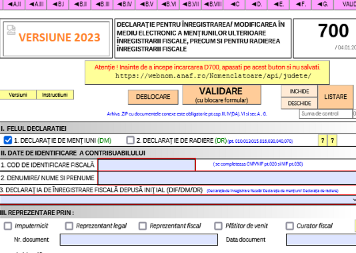Open the DIF/DM/DR declaration dropdown
This screenshot has width=356, height=253.
(178, 200)
